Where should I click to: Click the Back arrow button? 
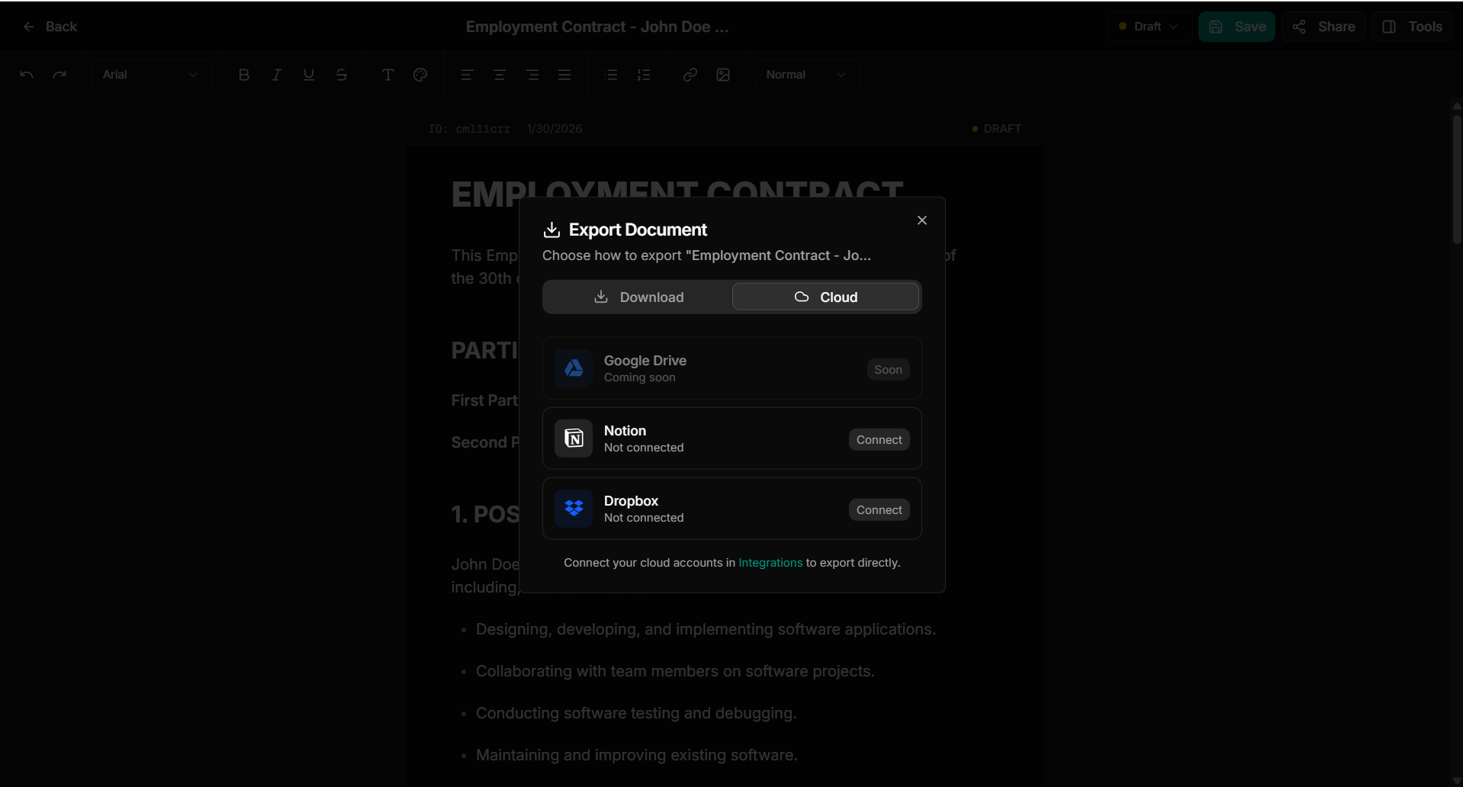[50, 27]
